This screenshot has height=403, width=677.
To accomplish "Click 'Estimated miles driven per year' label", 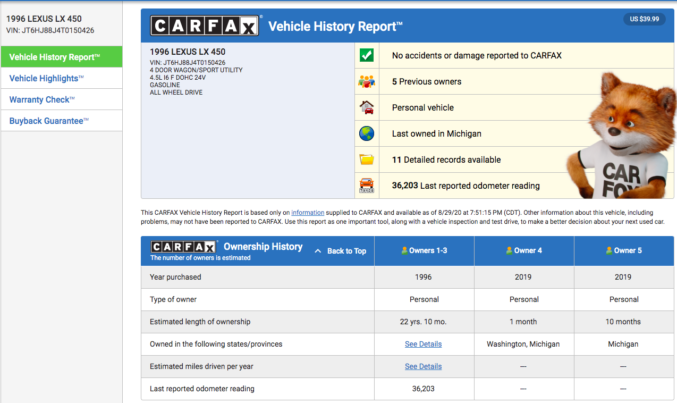I will tap(201, 366).
